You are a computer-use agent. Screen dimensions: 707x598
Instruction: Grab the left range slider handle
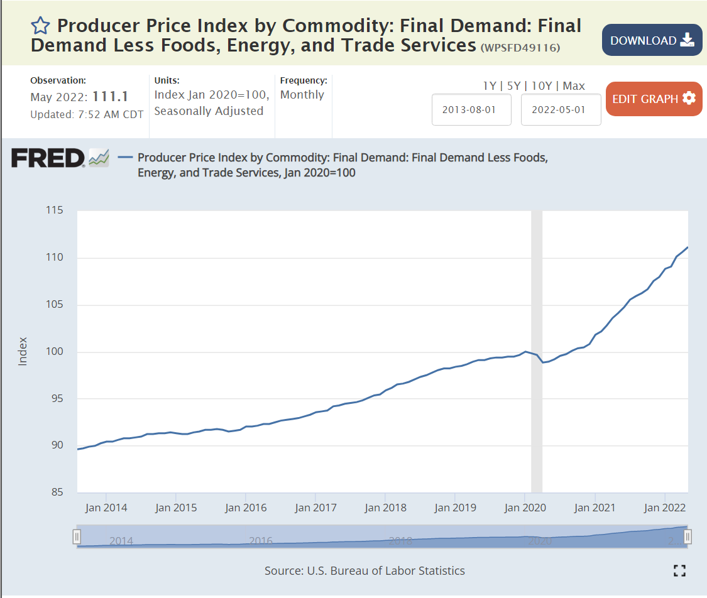77,536
